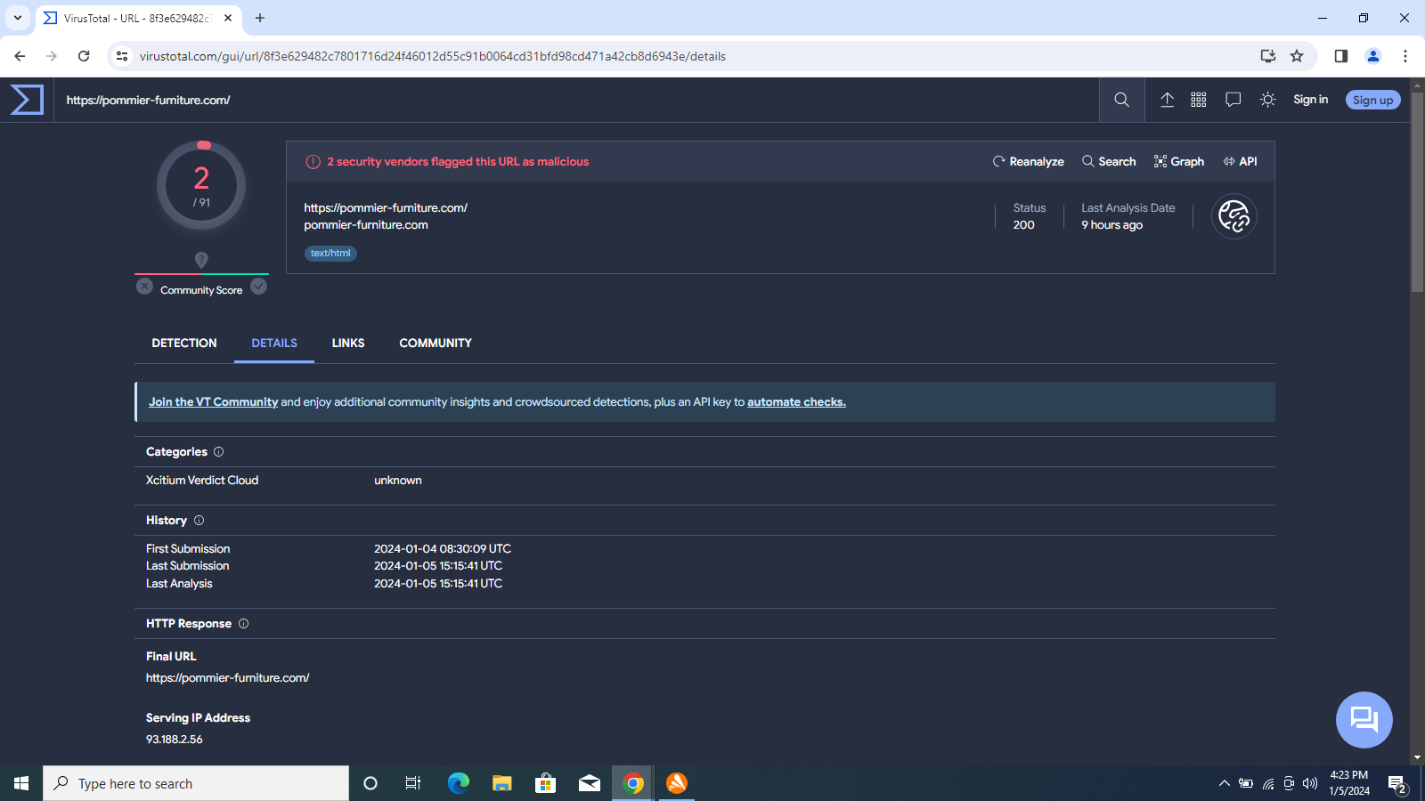Open the LINKS tab
The image size is (1425, 801).
(348, 343)
